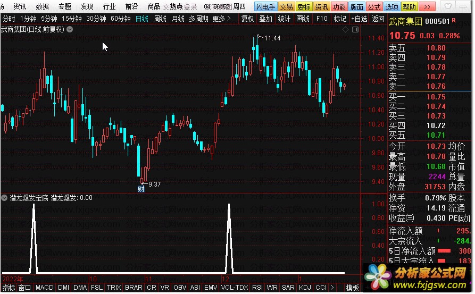Switch chart to 5分钟 period
Screen dimensions: 475x294
click(49, 19)
